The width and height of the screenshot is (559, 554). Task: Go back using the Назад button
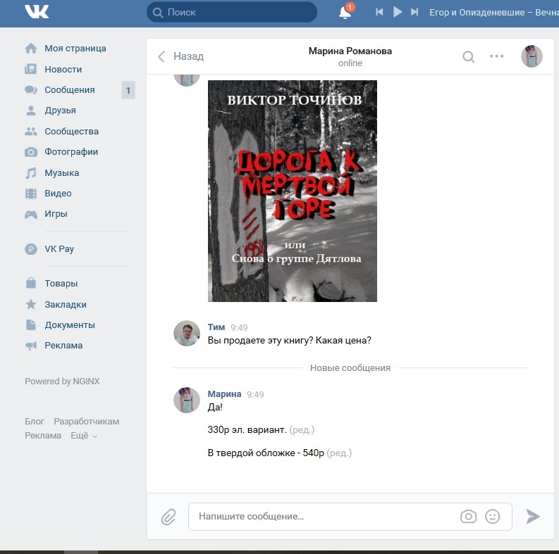click(x=180, y=56)
